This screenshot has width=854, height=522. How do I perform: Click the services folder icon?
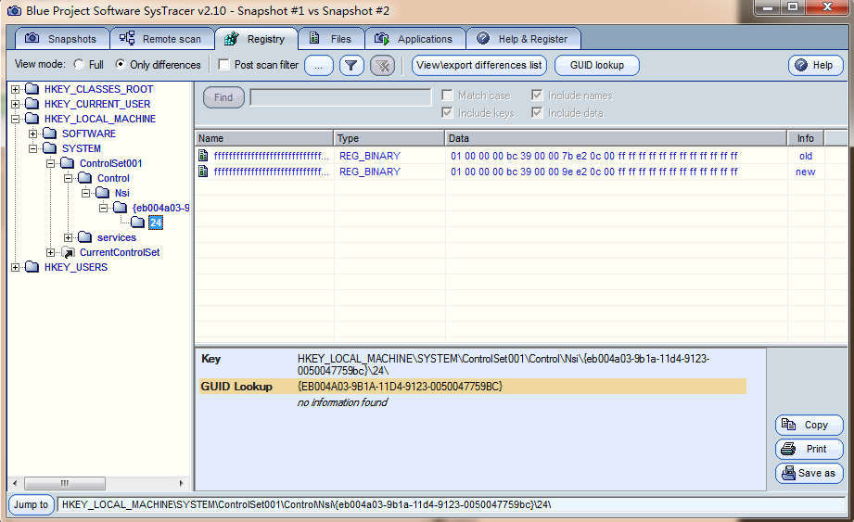tap(84, 236)
